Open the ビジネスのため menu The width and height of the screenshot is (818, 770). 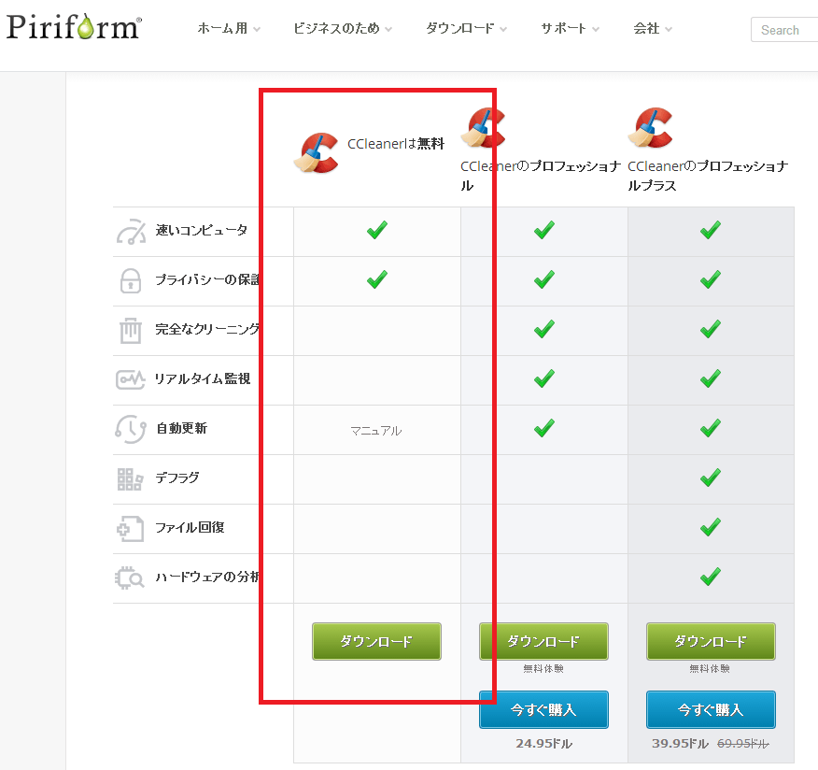[x=336, y=29]
